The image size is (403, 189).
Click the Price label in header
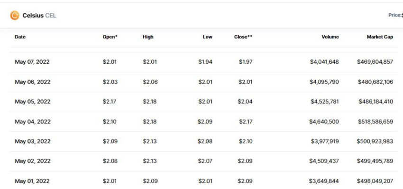coord(395,15)
